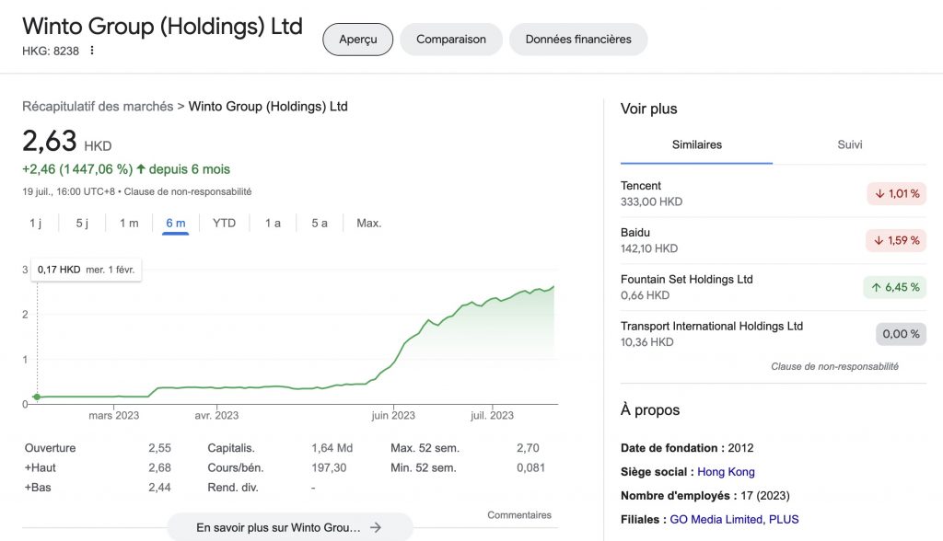Open the Données financières tab

click(x=578, y=39)
